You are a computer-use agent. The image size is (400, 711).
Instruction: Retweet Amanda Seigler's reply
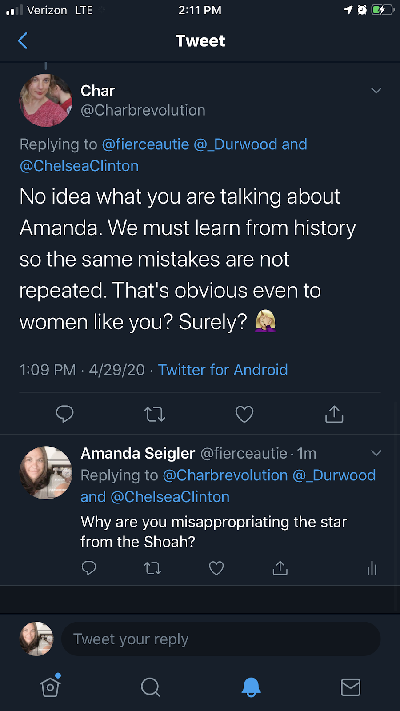tap(153, 568)
